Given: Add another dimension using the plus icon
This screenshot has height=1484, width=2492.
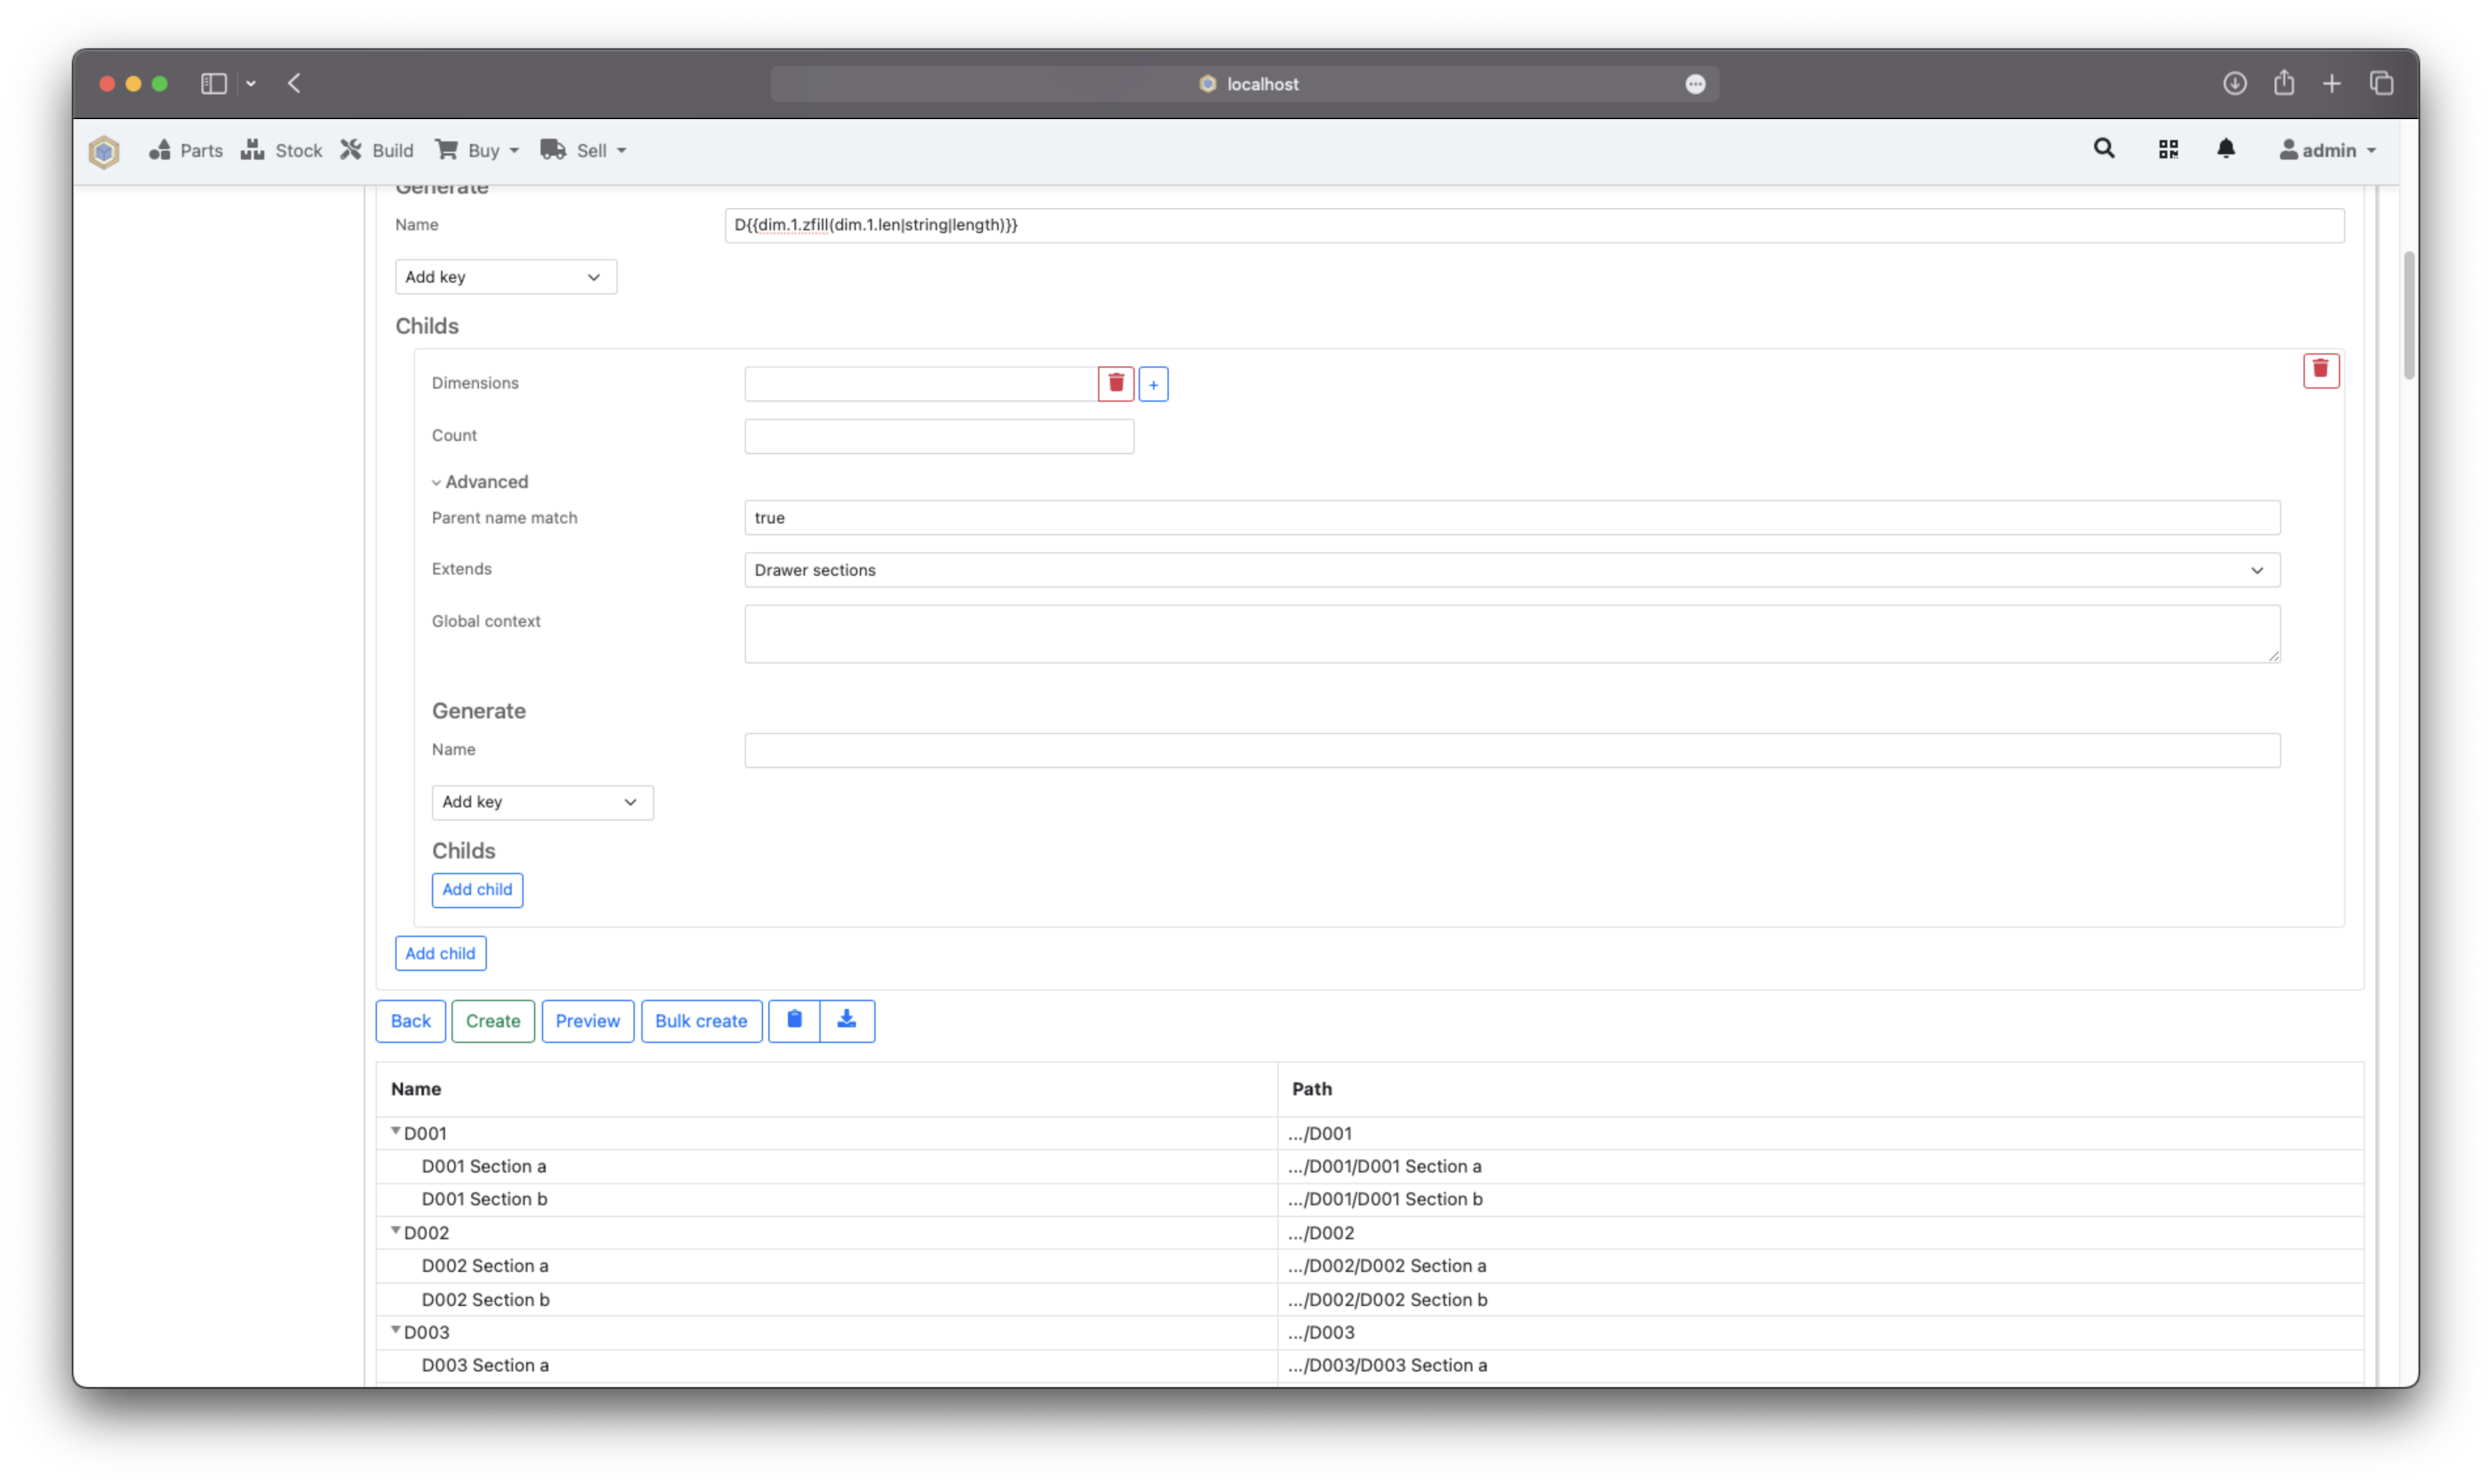Looking at the screenshot, I should click(x=1154, y=383).
